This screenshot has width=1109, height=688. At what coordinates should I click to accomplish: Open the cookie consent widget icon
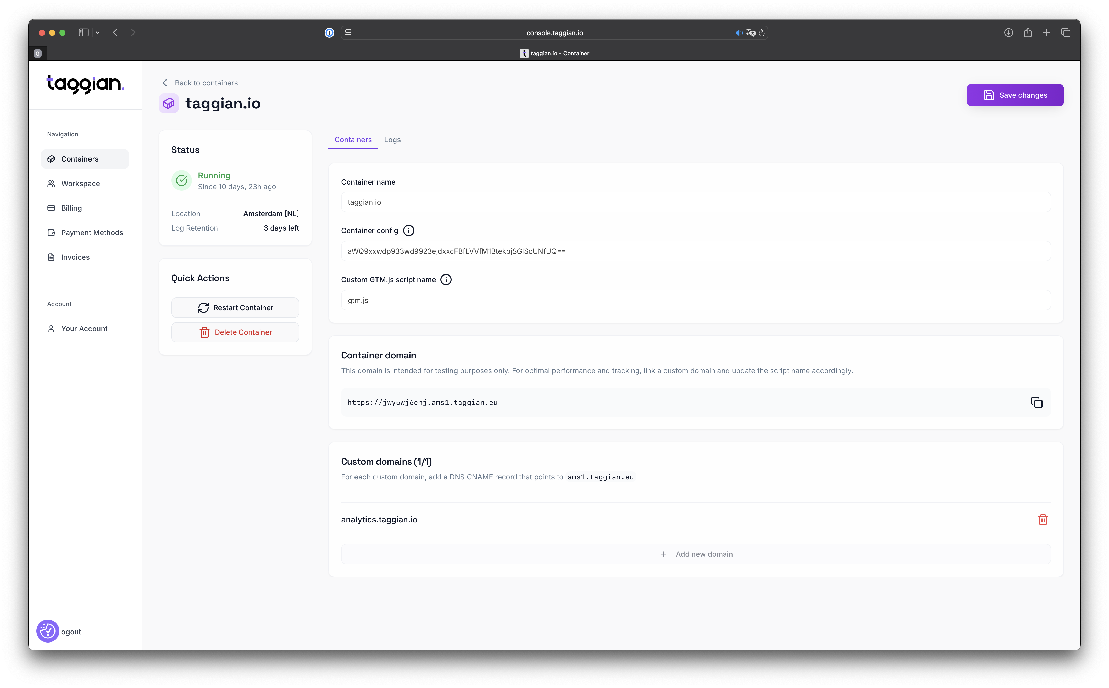click(x=48, y=631)
